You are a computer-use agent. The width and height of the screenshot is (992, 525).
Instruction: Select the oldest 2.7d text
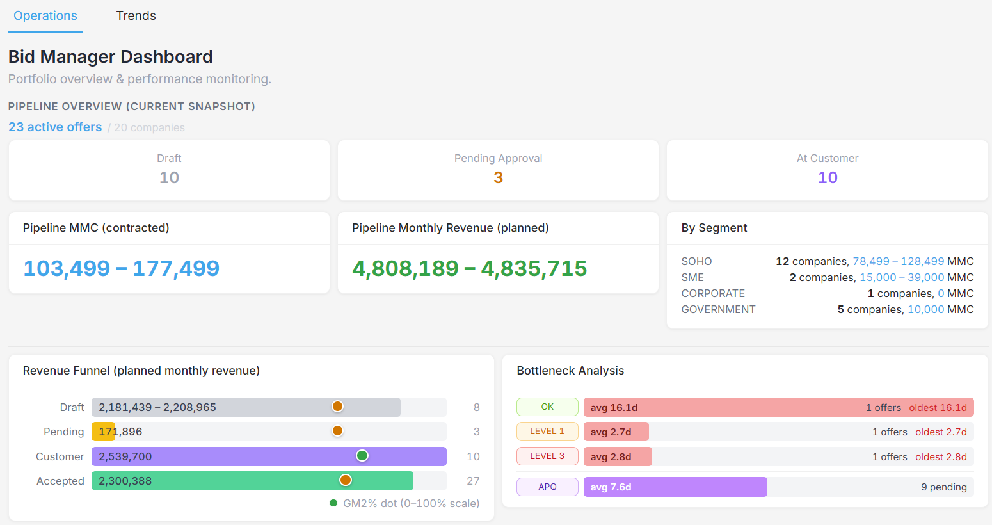tap(941, 432)
